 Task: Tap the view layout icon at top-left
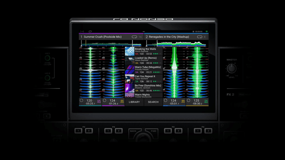(x=82, y=31)
